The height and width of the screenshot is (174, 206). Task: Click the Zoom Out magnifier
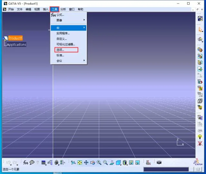click(106, 162)
